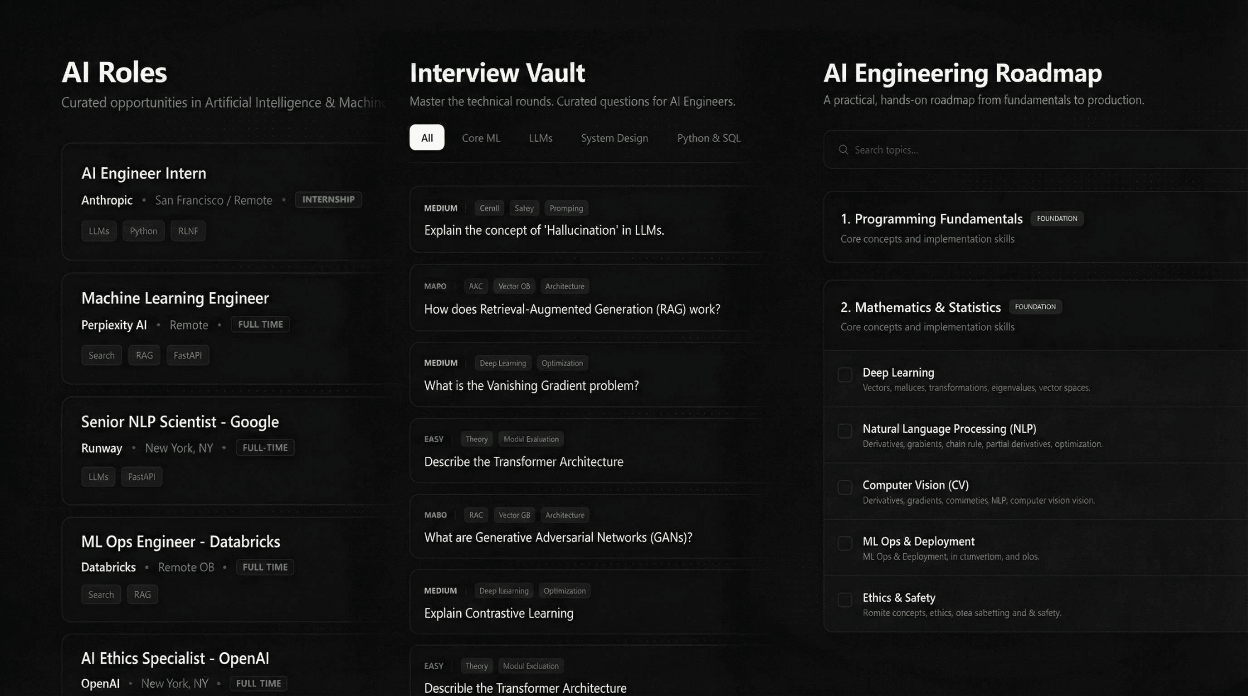The width and height of the screenshot is (1248, 696).
Task: Switch to the Core ML tab
Action: coord(481,138)
